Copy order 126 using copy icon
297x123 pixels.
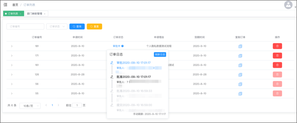[240, 74]
